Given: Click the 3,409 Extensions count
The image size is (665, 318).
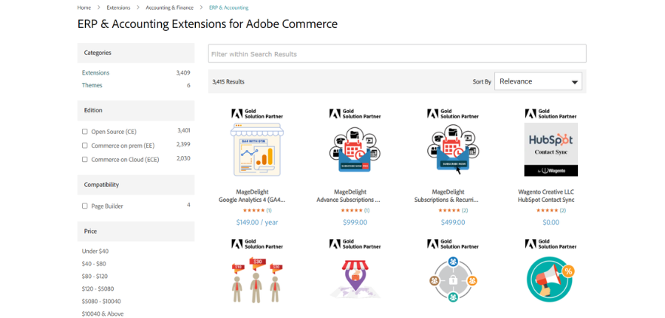Looking at the screenshot, I should (183, 72).
